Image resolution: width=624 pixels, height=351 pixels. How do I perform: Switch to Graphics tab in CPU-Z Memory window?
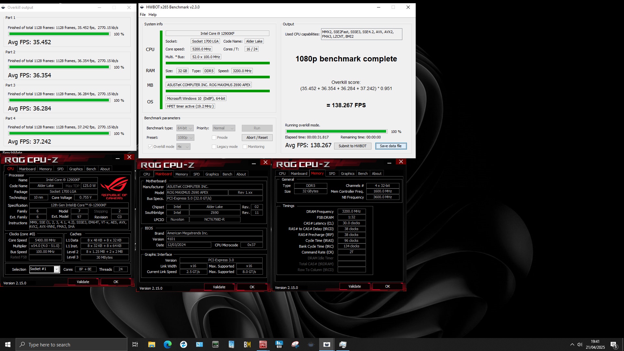tap(347, 174)
